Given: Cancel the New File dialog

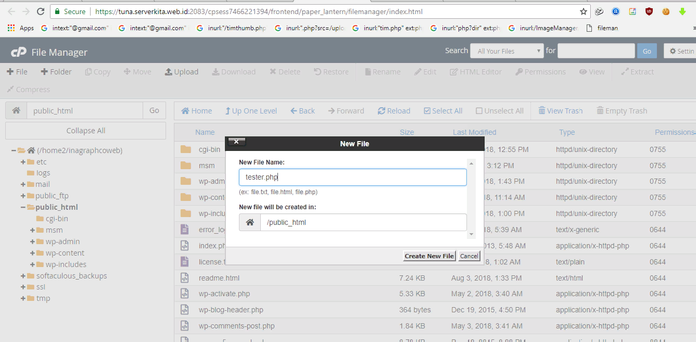Looking at the screenshot, I should [x=469, y=256].
